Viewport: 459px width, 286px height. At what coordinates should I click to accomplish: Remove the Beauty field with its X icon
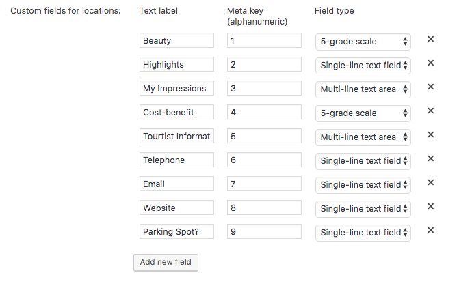(431, 40)
